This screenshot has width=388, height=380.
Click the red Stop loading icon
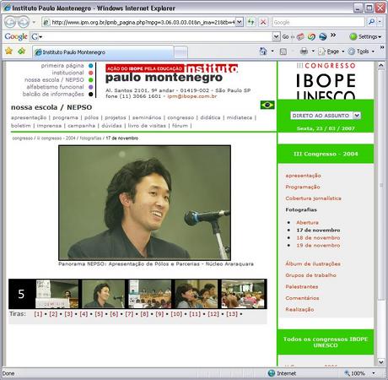click(x=263, y=22)
